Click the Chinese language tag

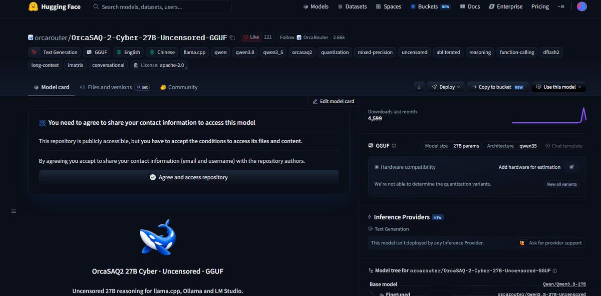click(x=162, y=52)
